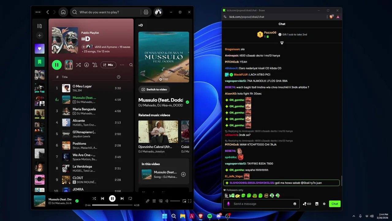This screenshot has width=392, height=221.
Task: Open Spotify profile avatar menu
Action: (158, 12)
